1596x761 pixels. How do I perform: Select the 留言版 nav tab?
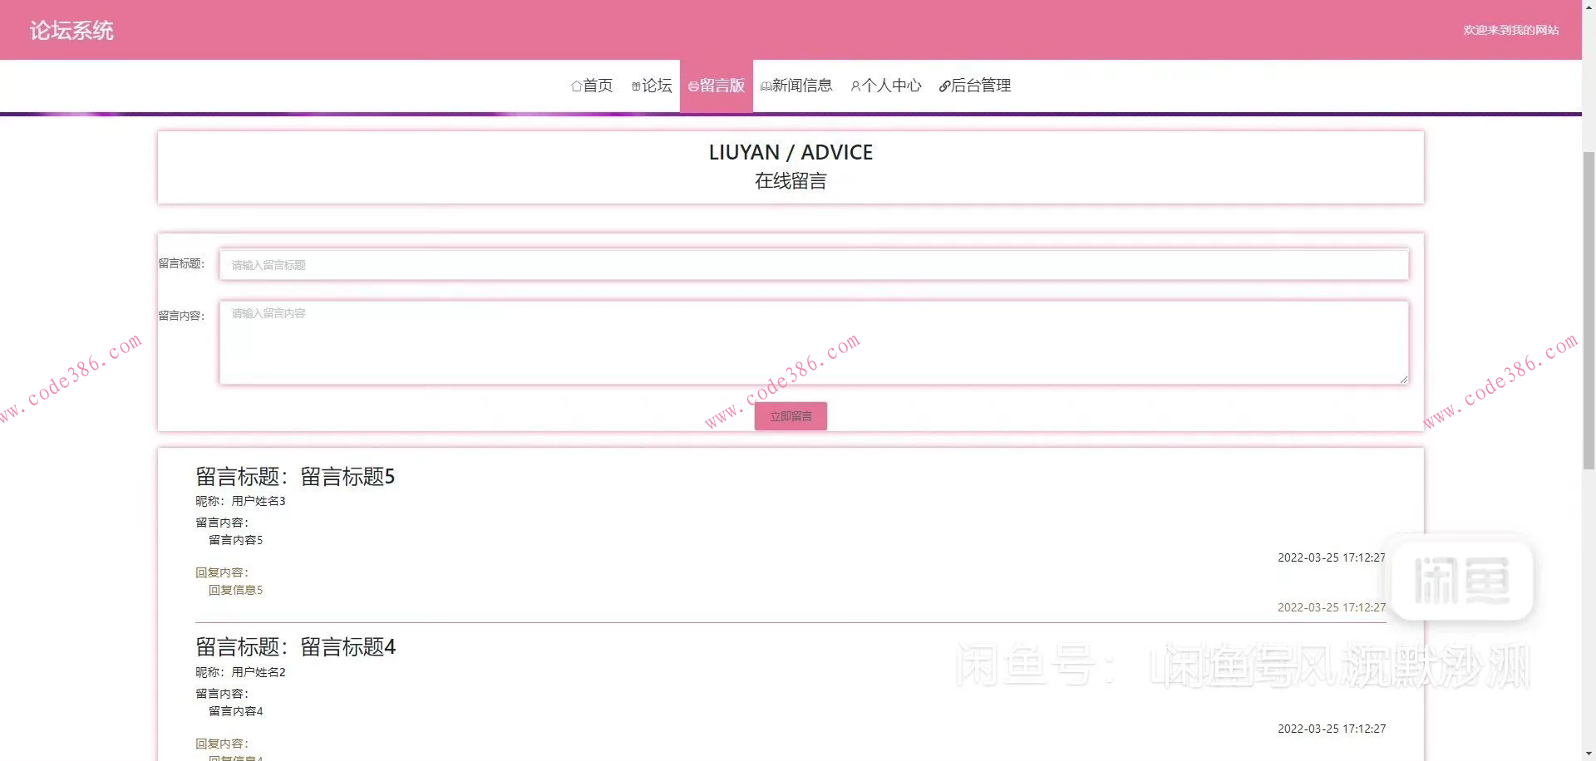[x=717, y=86]
